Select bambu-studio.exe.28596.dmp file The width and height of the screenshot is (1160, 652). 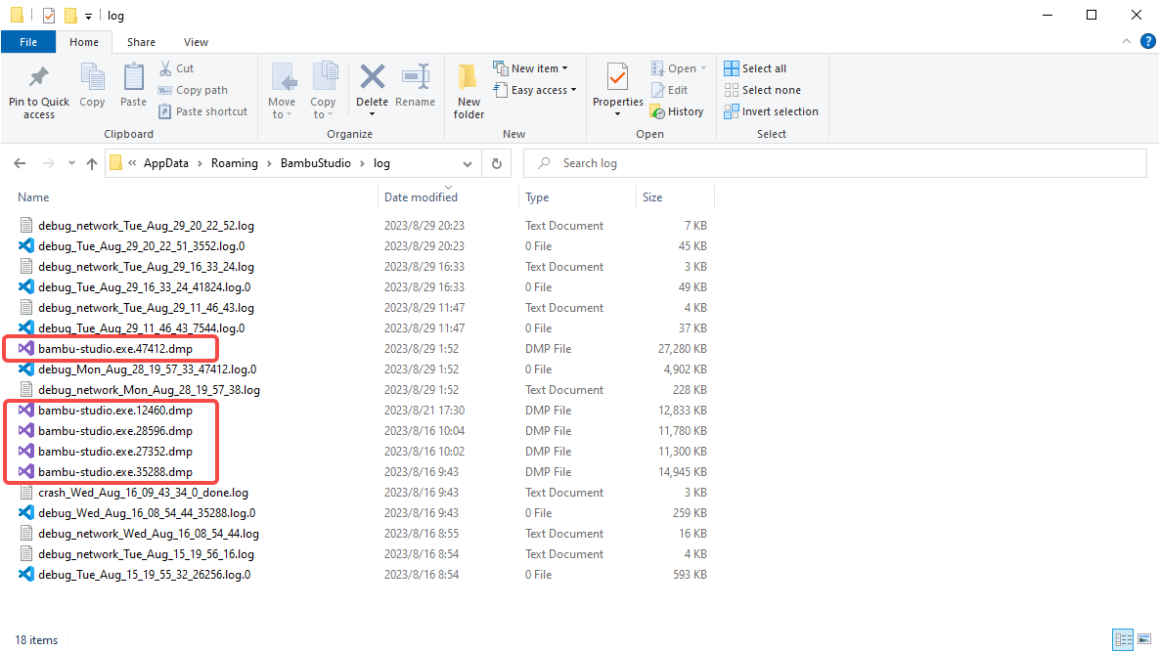coord(114,431)
